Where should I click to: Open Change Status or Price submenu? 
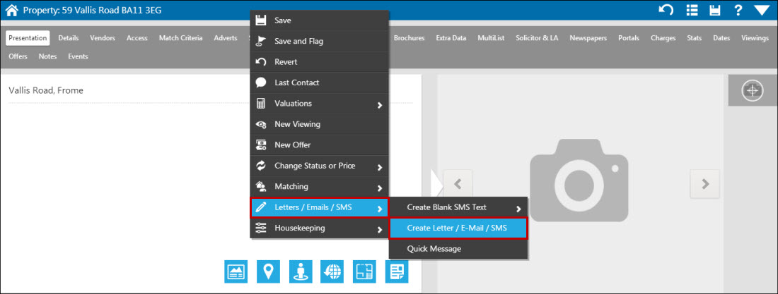point(320,166)
